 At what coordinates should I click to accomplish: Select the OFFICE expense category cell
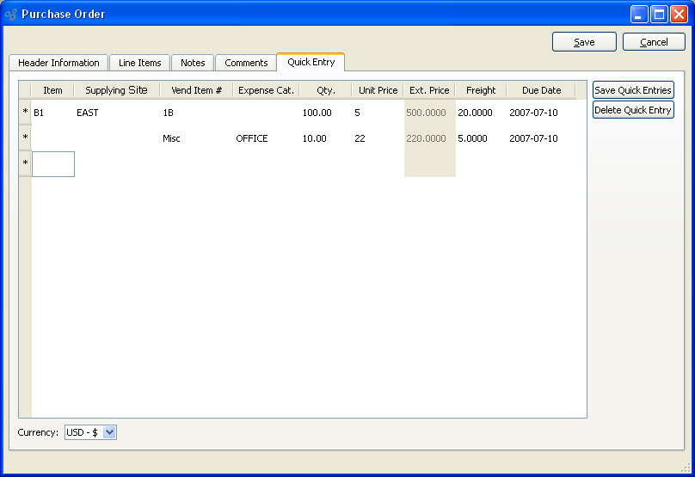pos(267,138)
